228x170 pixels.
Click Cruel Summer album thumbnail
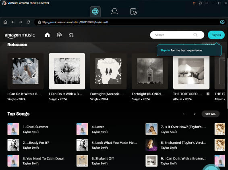click(x=13, y=129)
